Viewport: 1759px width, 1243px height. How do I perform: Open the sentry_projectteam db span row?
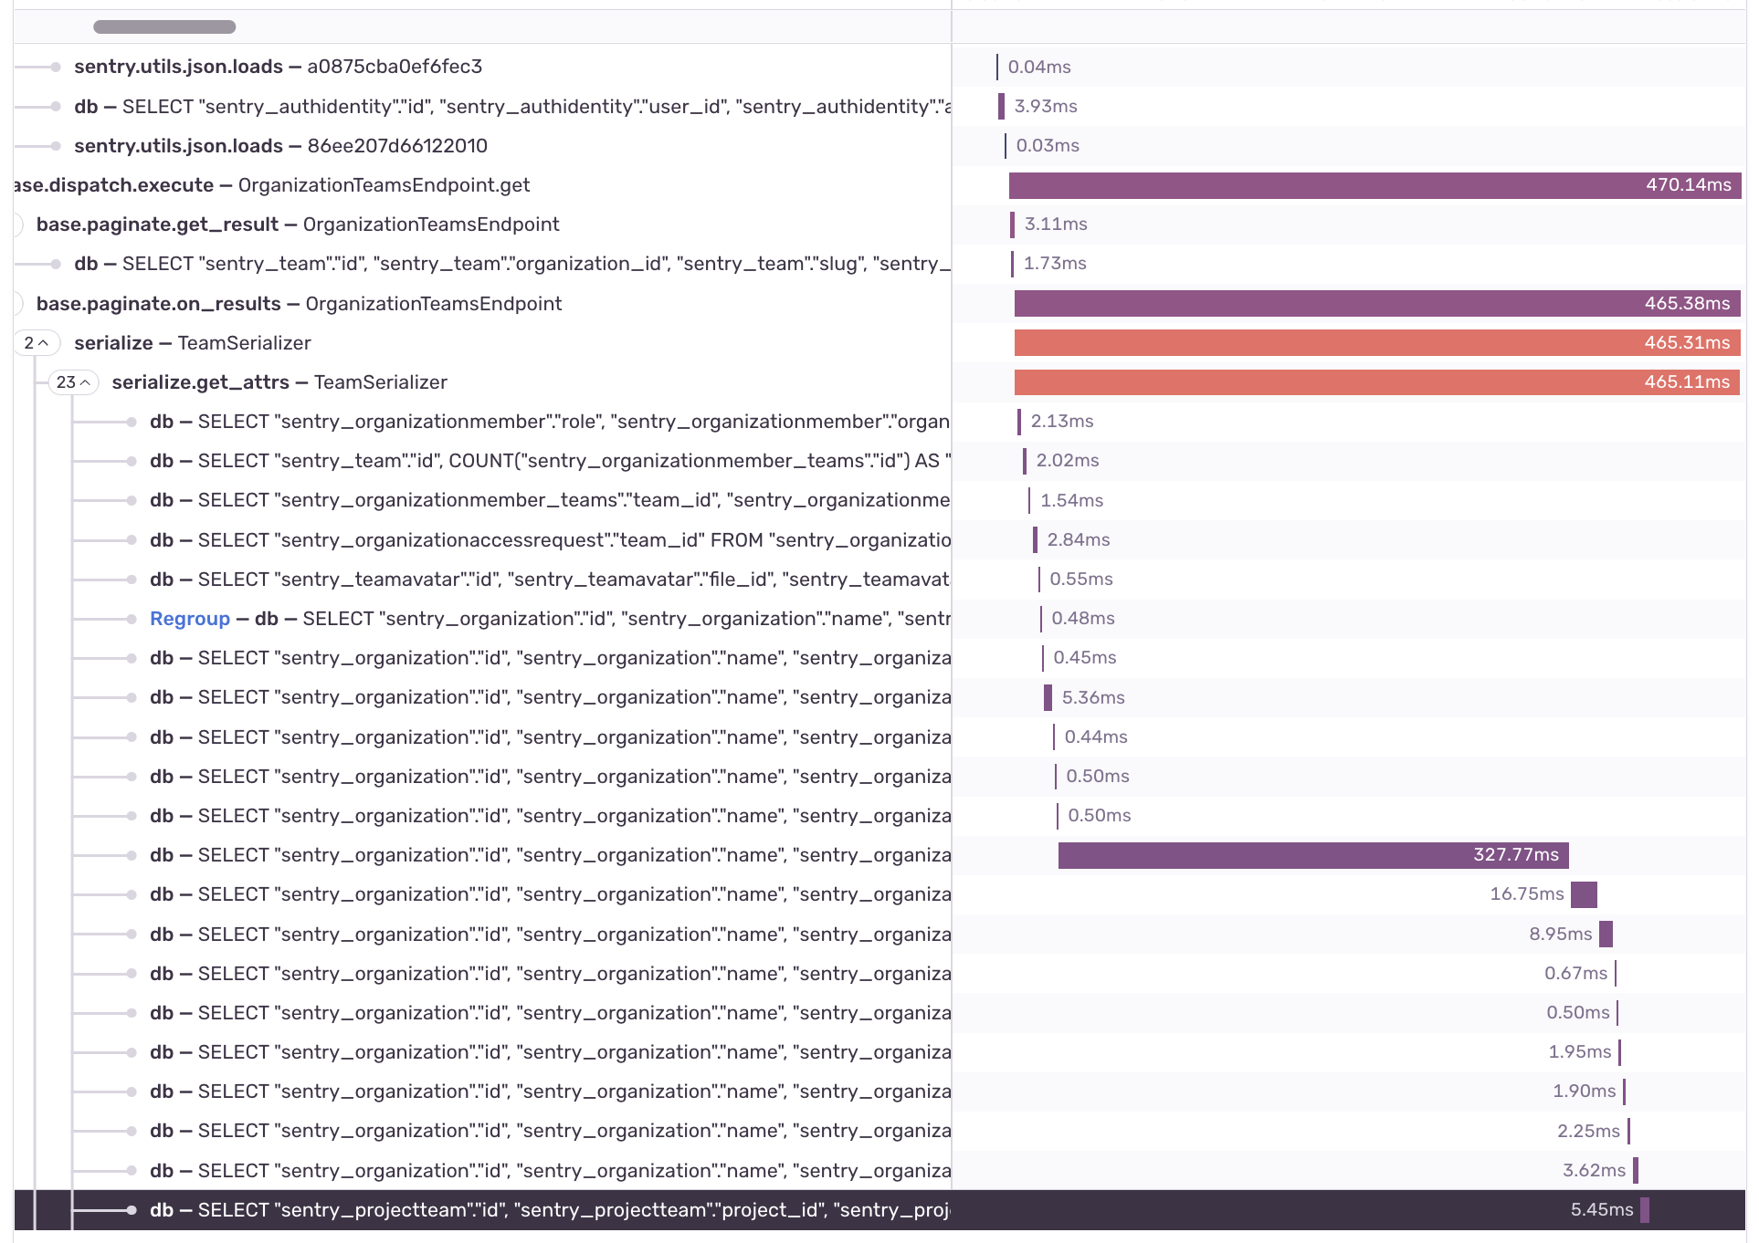tap(548, 1210)
